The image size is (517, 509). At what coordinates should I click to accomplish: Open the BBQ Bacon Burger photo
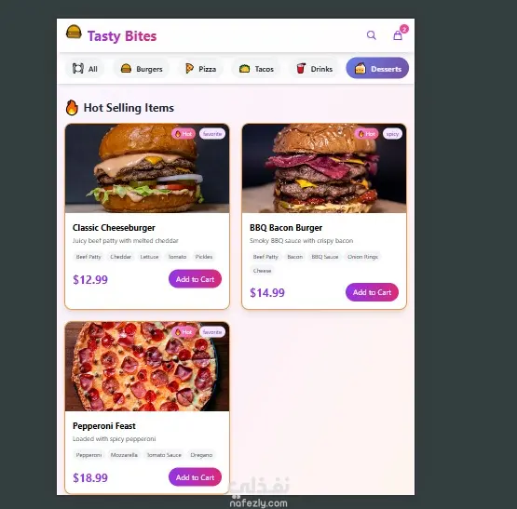324,168
